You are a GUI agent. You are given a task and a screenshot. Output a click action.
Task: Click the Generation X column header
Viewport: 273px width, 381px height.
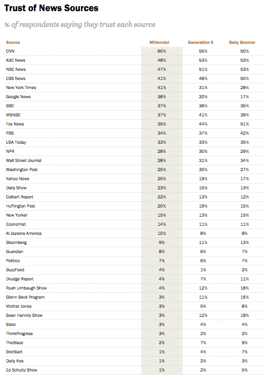click(201, 42)
